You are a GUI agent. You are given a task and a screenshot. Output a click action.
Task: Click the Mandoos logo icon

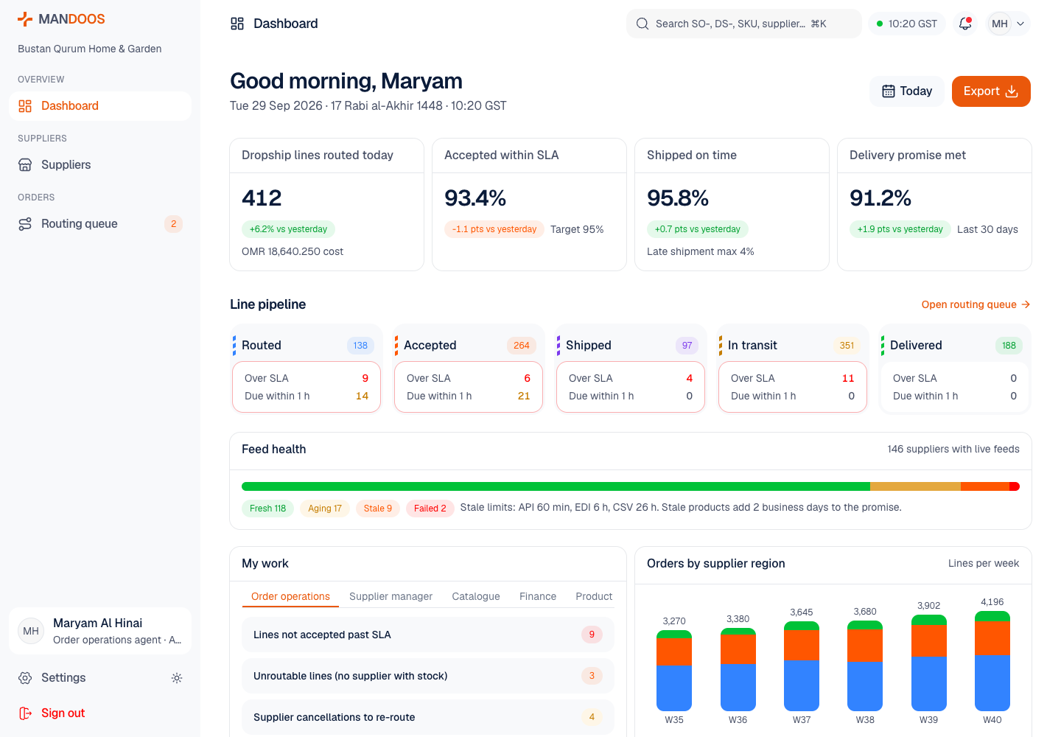pos(25,19)
